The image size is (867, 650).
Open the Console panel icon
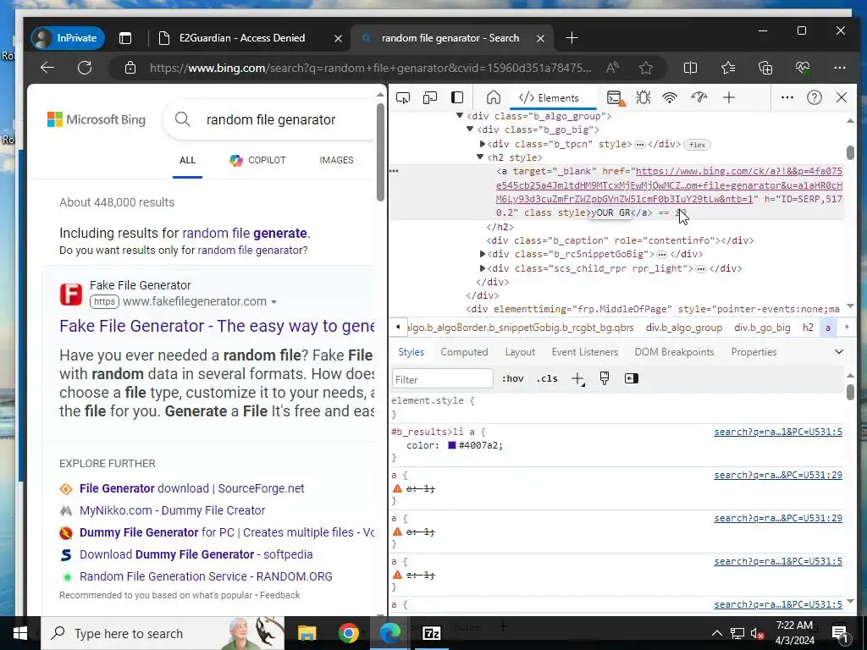(x=616, y=98)
